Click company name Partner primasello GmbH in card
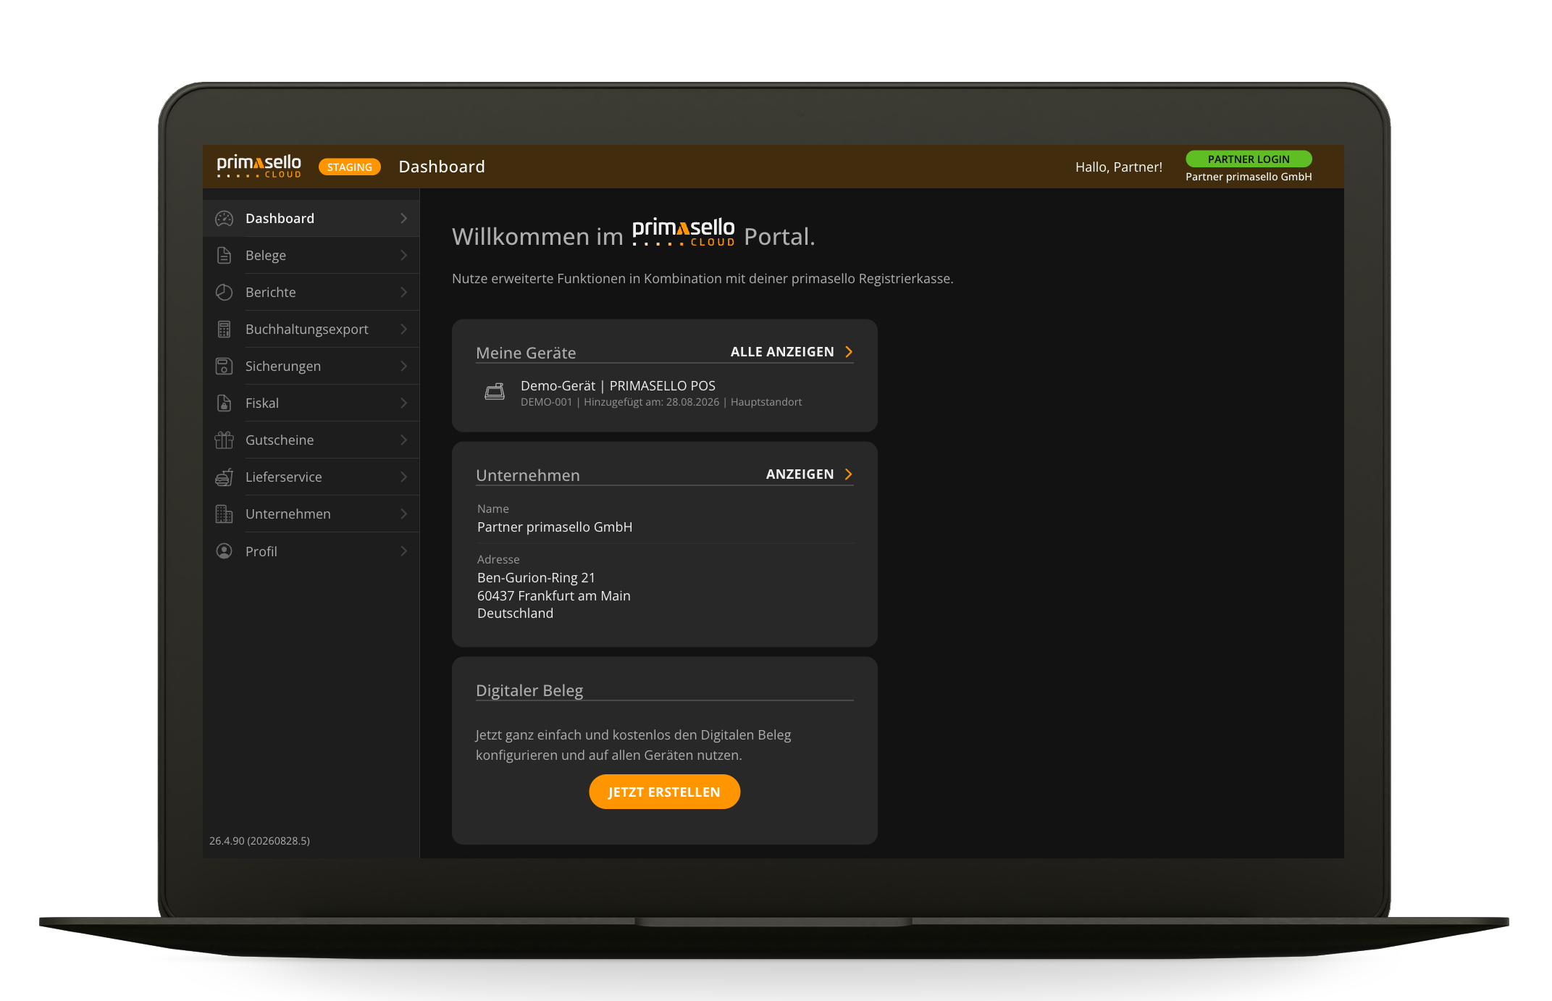This screenshot has height=1001, width=1552. point(555,527)
